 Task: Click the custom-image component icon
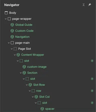[x=24, y=67]
